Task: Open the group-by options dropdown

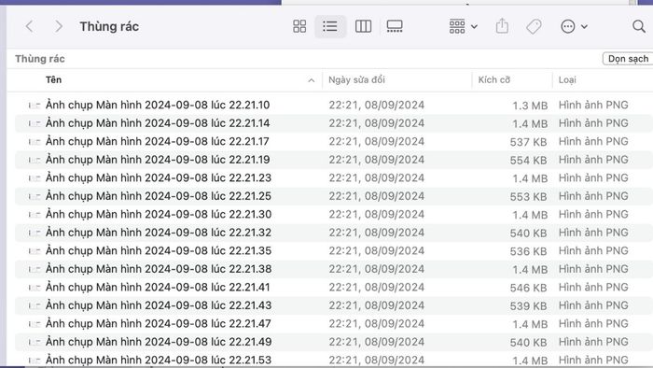Action: coord(463,26)
